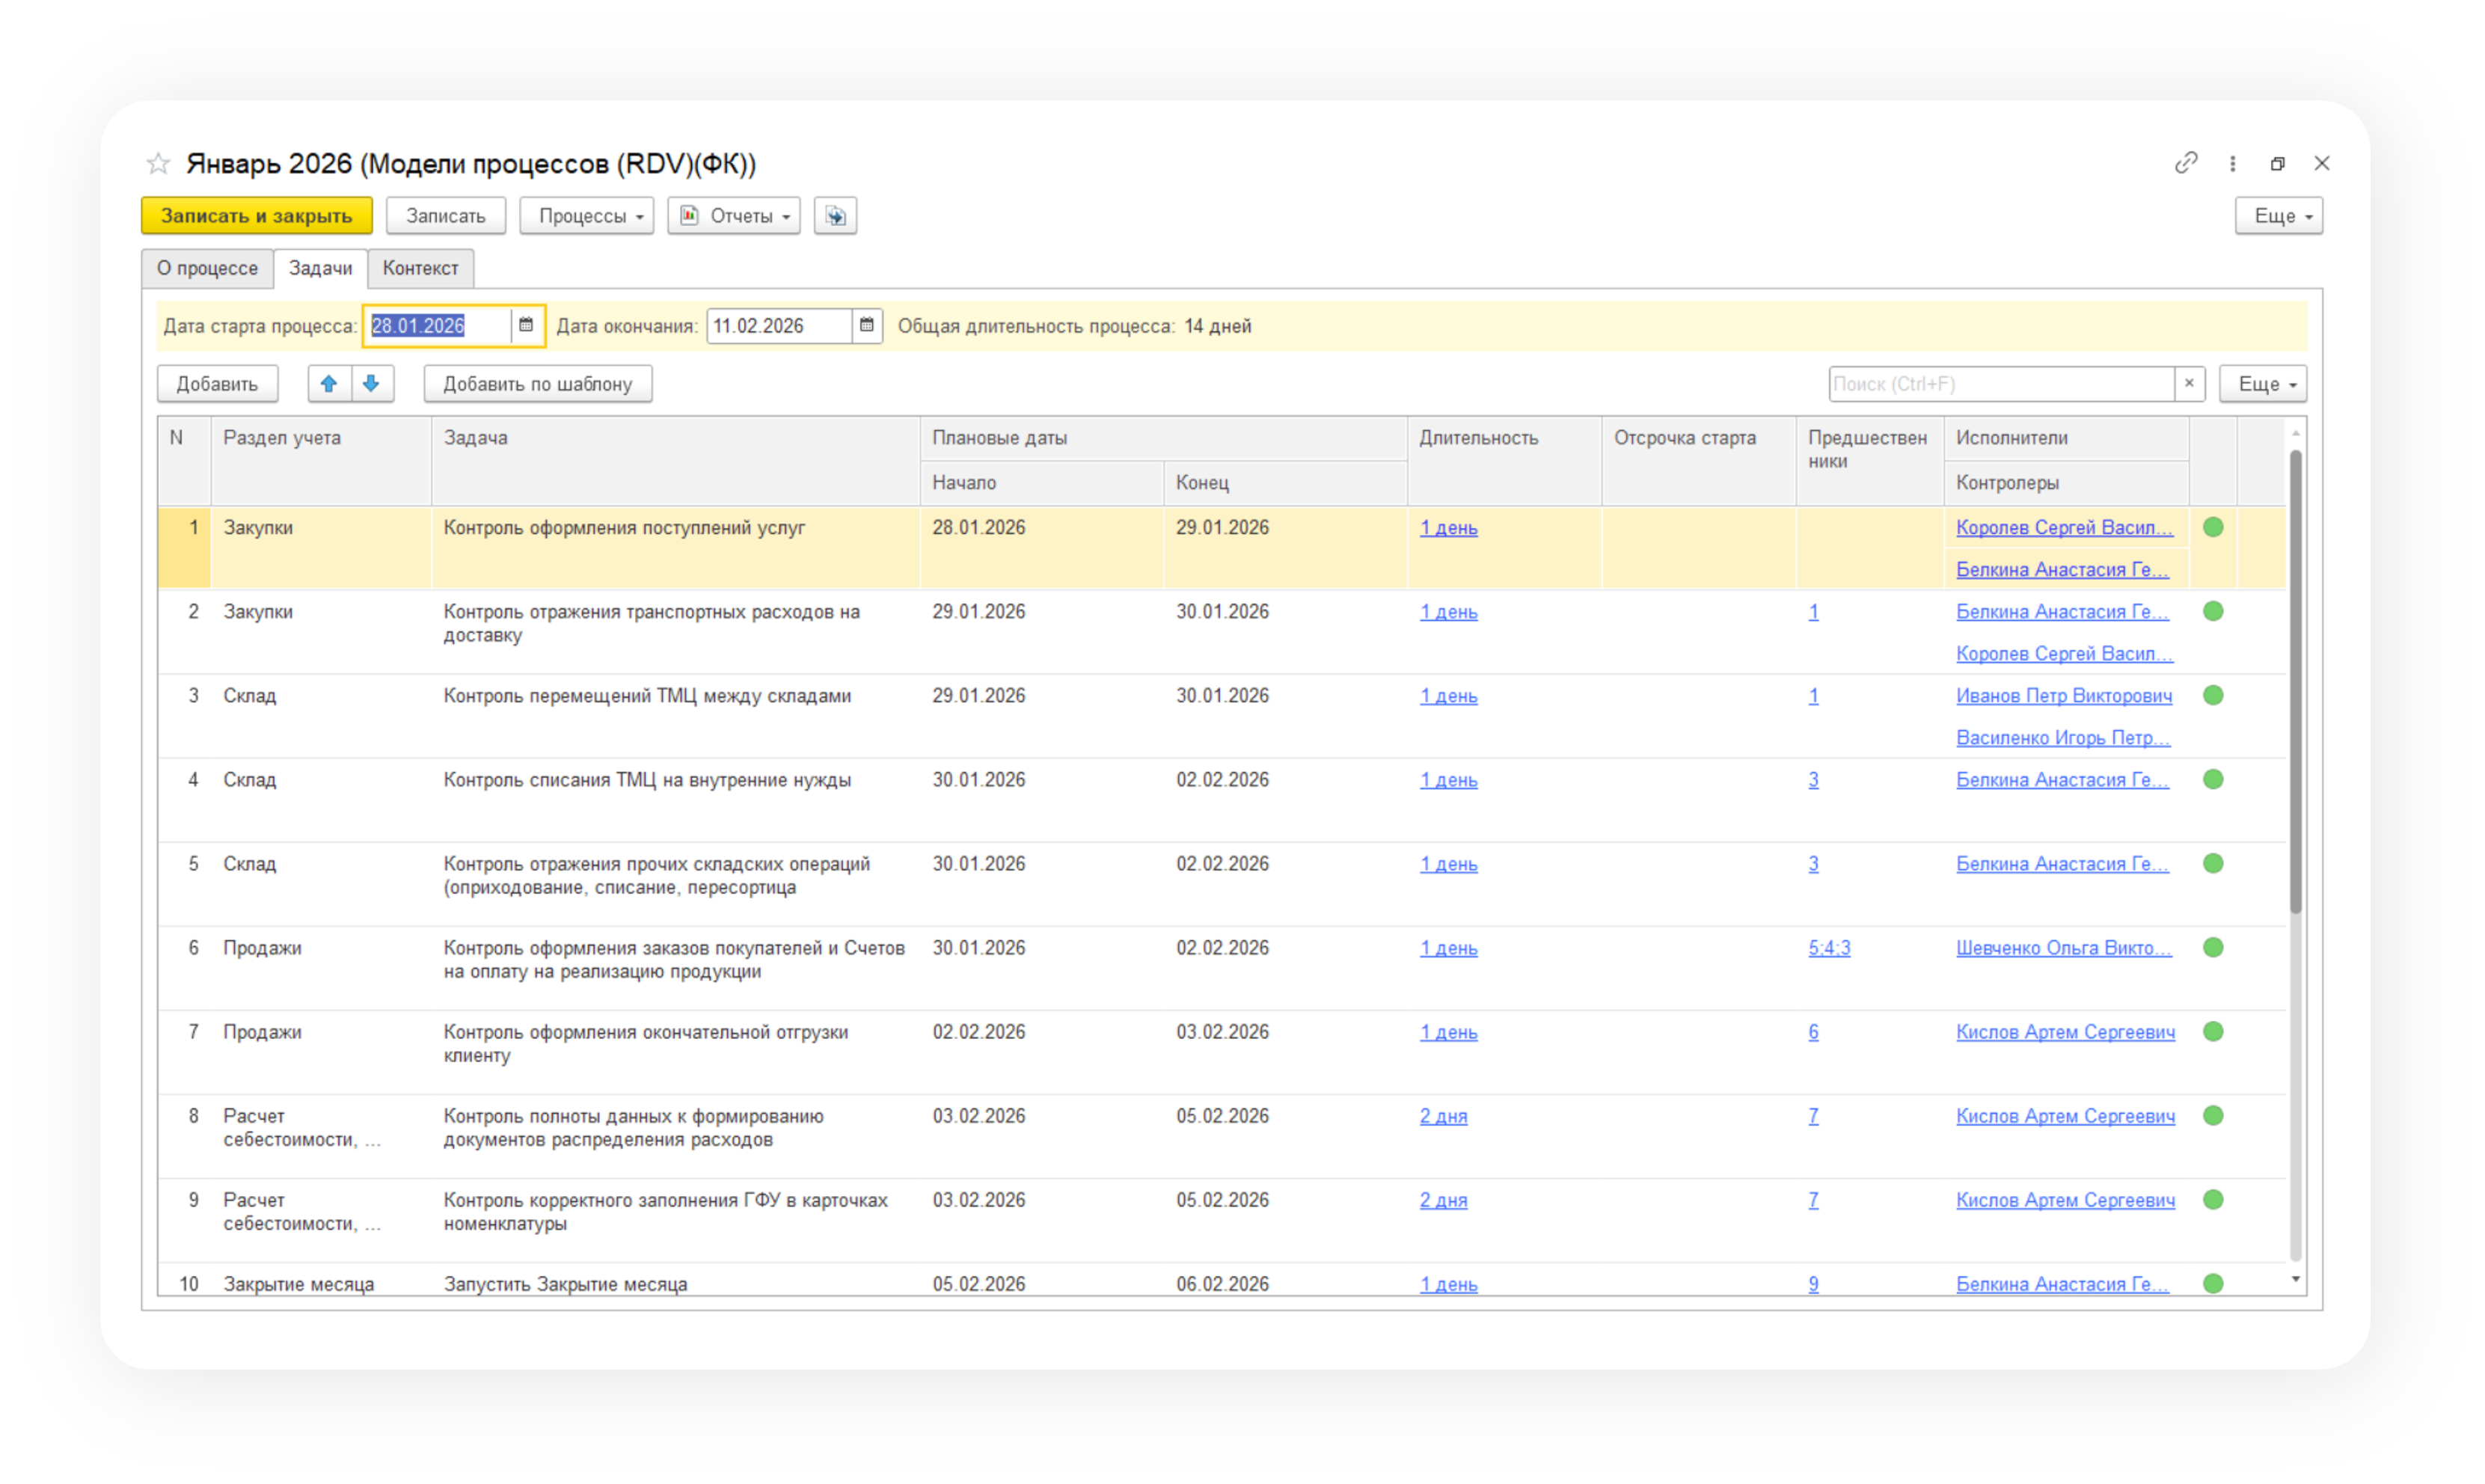The width and height of the screenshot is (2485, 1484).
Task: Click the favorite star icon next to title
Action: pyautogui.click(x=158, y=164)
